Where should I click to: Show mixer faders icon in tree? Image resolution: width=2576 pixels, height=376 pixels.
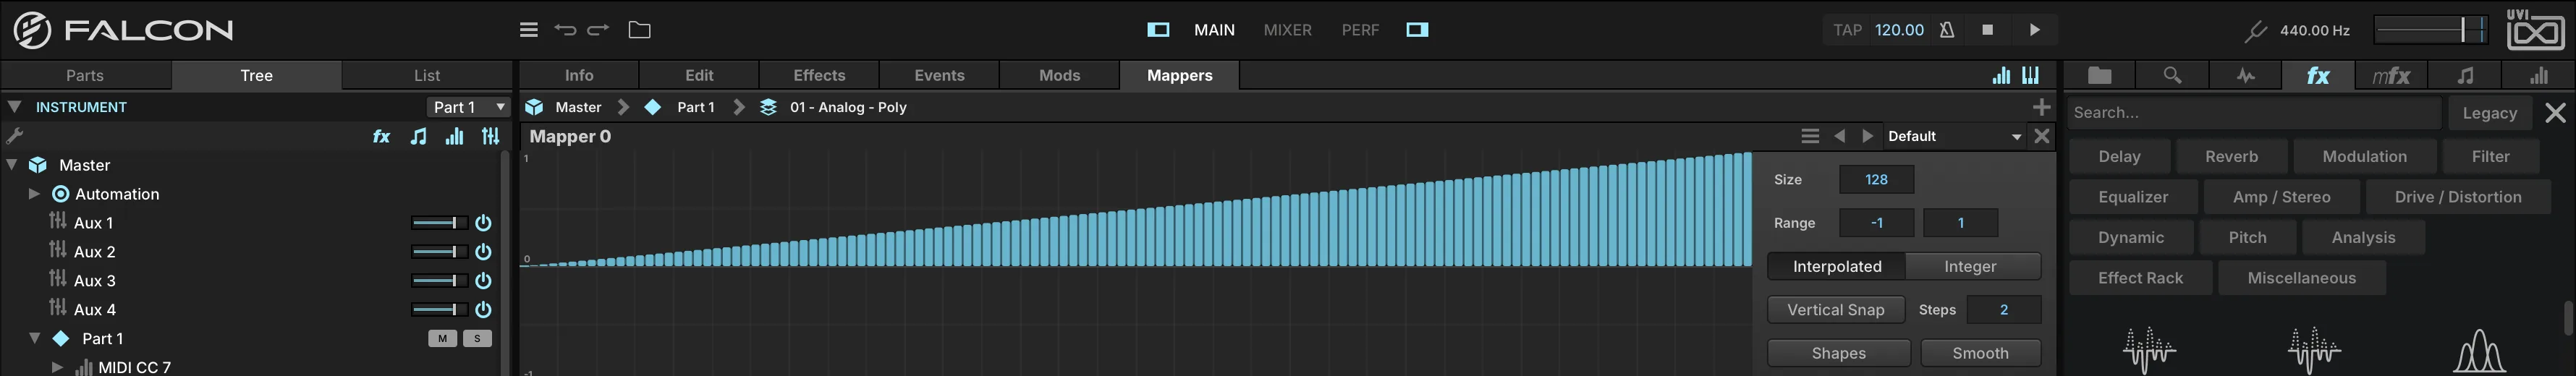(x=490, y=136)
